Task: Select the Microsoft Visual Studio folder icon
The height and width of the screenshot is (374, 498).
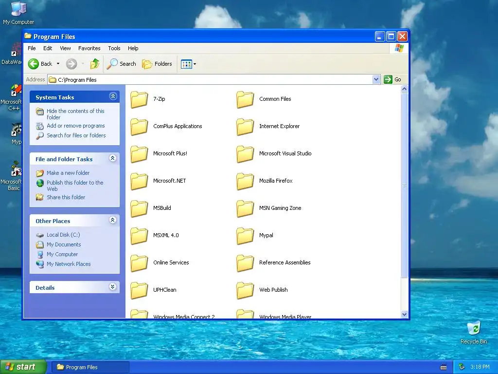Action: click(x=245, y=154)
